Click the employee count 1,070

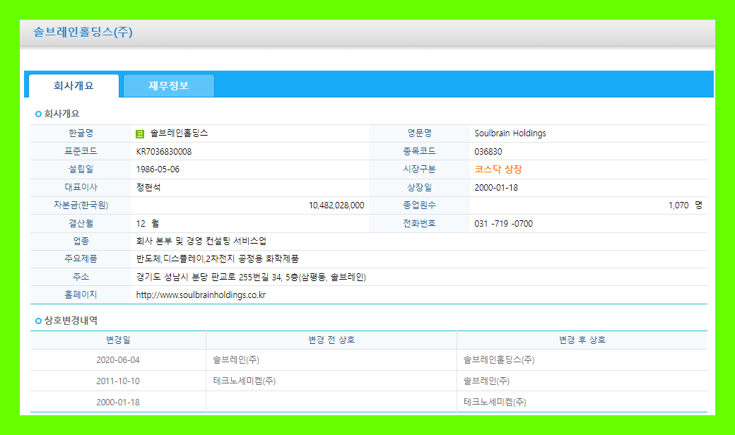coord(678,205)
